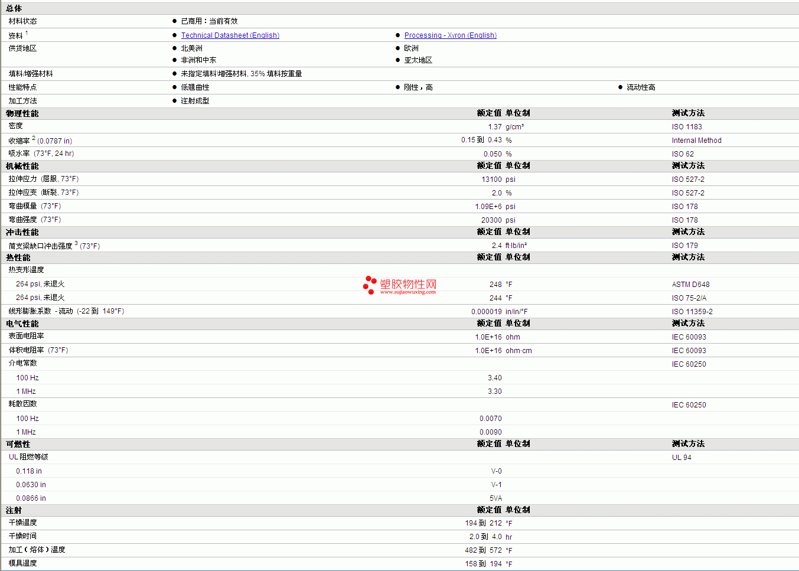Click the ISO 62 test method

tap(683, 154)
